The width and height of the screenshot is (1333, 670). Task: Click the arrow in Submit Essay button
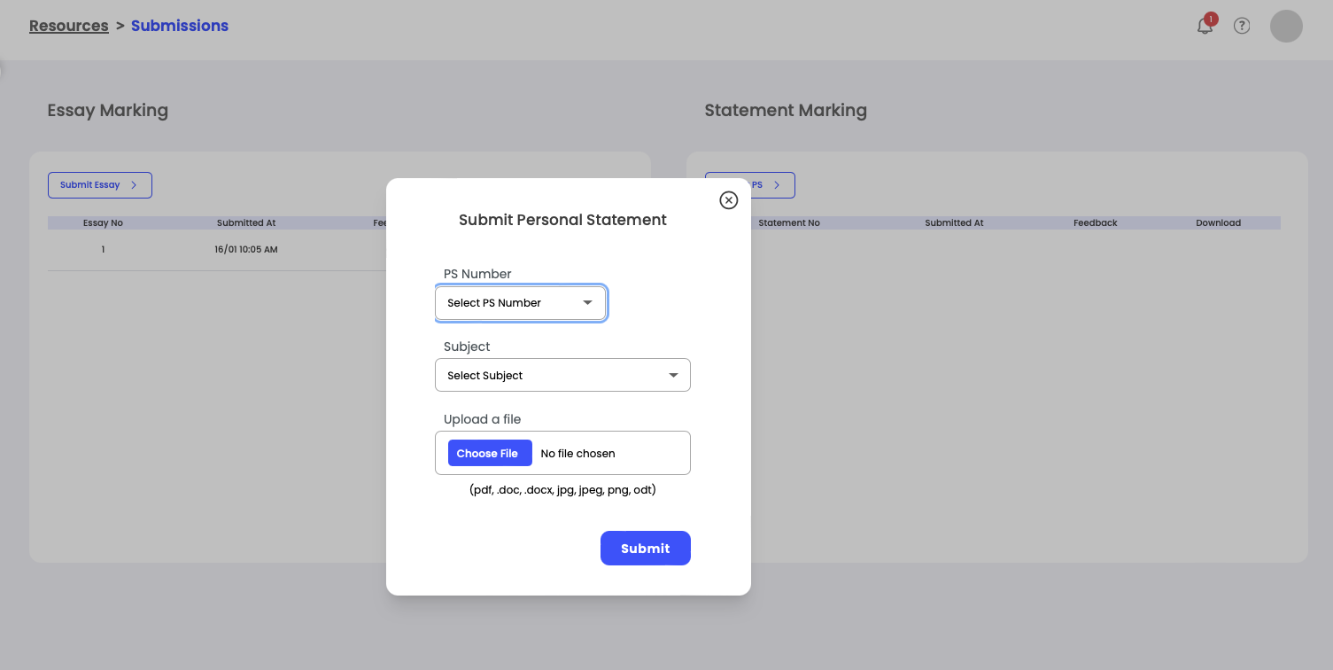[x=134, y=185]
